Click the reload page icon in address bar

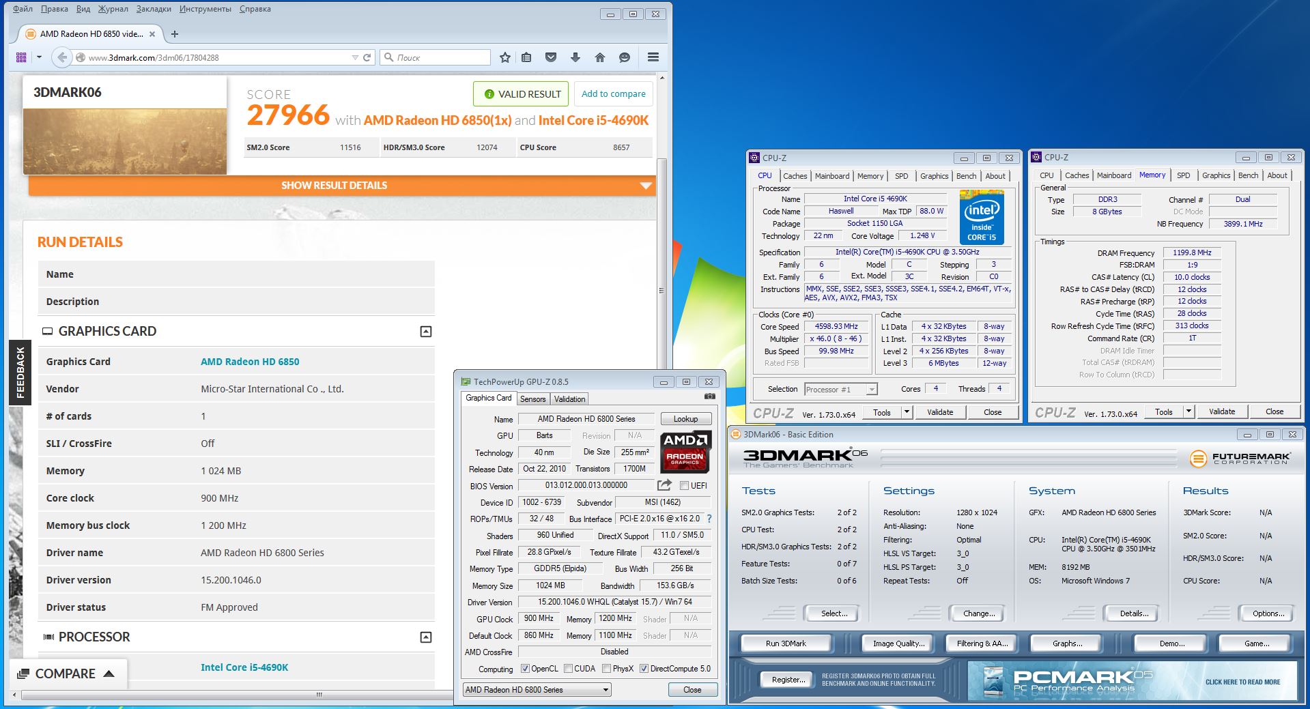pos(367,57)
